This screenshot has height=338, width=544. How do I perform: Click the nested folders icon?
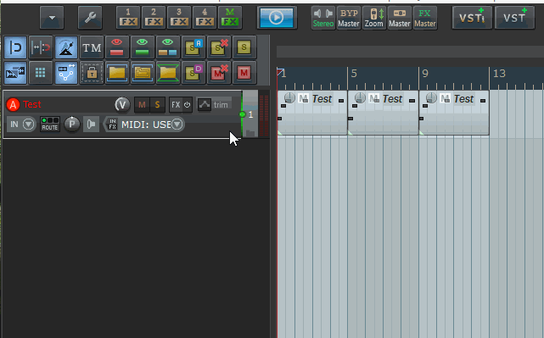(143, 73)
